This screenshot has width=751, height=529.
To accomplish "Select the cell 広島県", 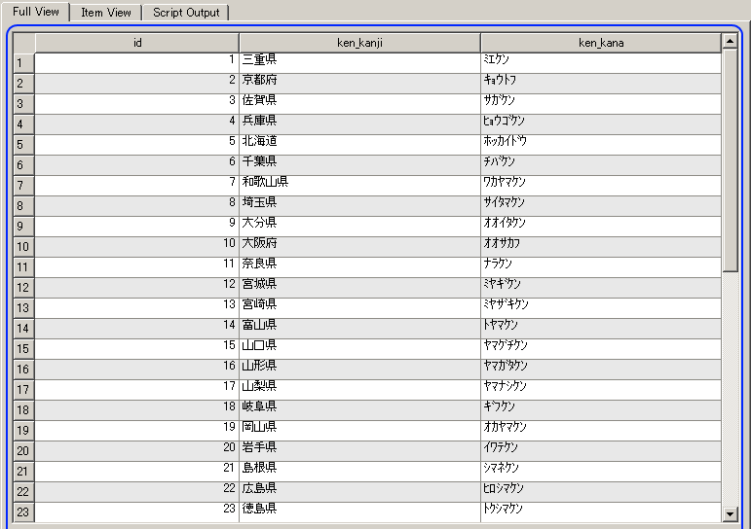I will pyautogui.click(x=359, y=492).
